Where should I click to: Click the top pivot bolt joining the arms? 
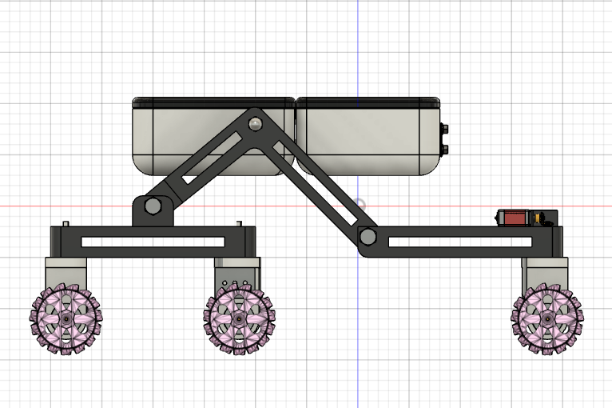click(255, 124)
